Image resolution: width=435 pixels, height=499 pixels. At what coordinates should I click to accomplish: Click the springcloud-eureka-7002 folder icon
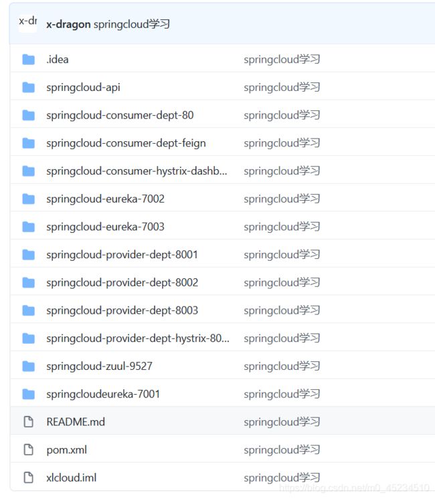[29, 199]
